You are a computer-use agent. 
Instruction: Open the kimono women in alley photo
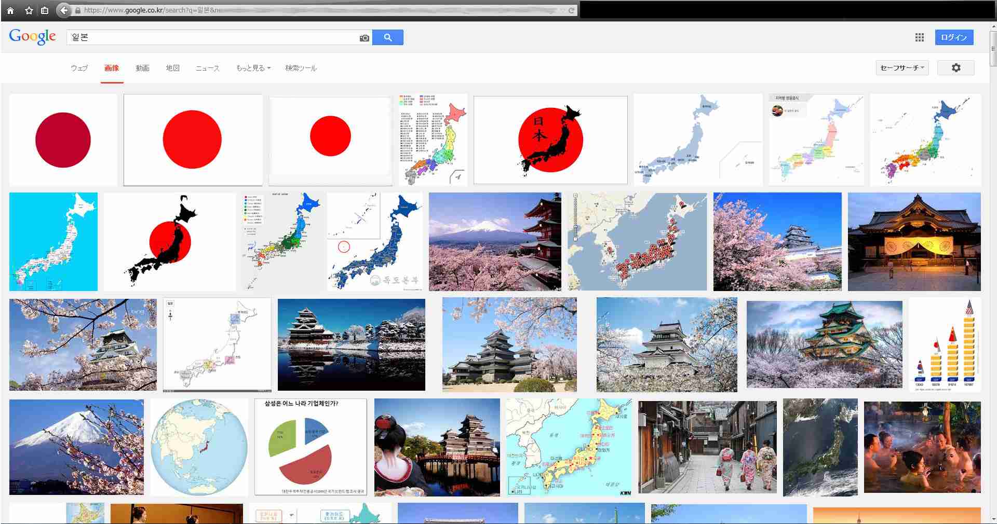[x=707, y=447]
